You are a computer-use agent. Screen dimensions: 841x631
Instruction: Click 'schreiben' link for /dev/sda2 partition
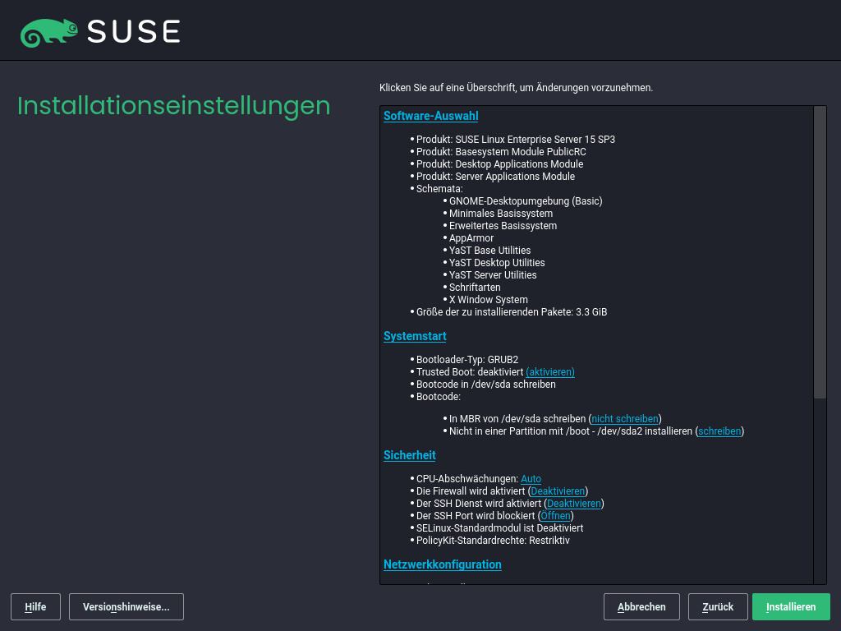pyautogui.click(x=719, y=431)
